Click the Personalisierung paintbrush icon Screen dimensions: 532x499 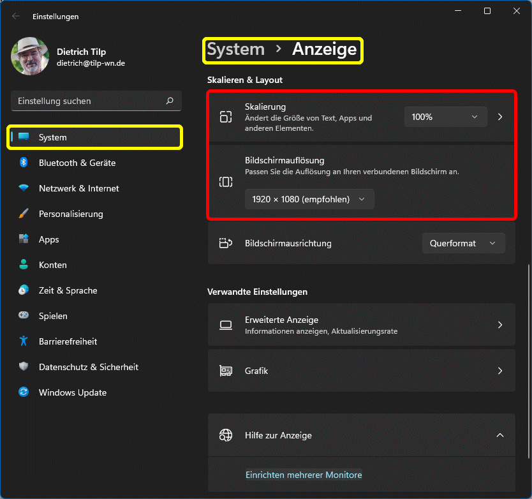[24, 214]
